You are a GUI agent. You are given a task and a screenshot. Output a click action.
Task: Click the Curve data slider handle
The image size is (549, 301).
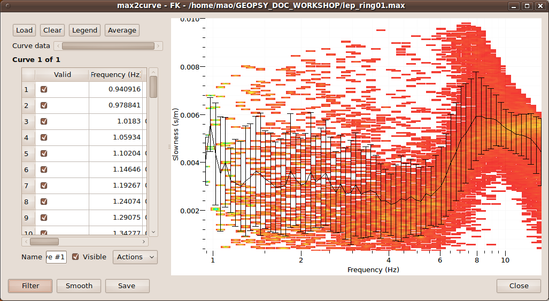pos(108,46)
